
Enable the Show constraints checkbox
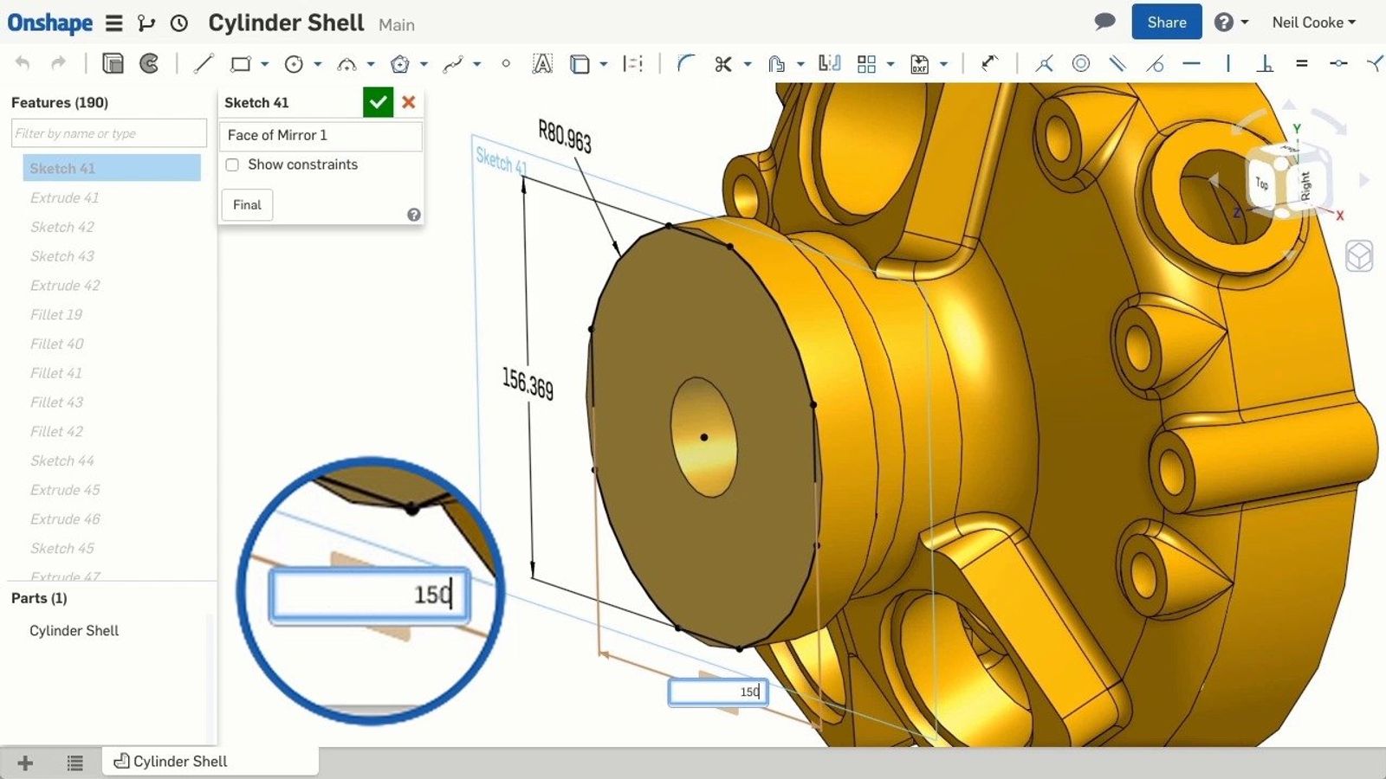[x=232, y=164]
